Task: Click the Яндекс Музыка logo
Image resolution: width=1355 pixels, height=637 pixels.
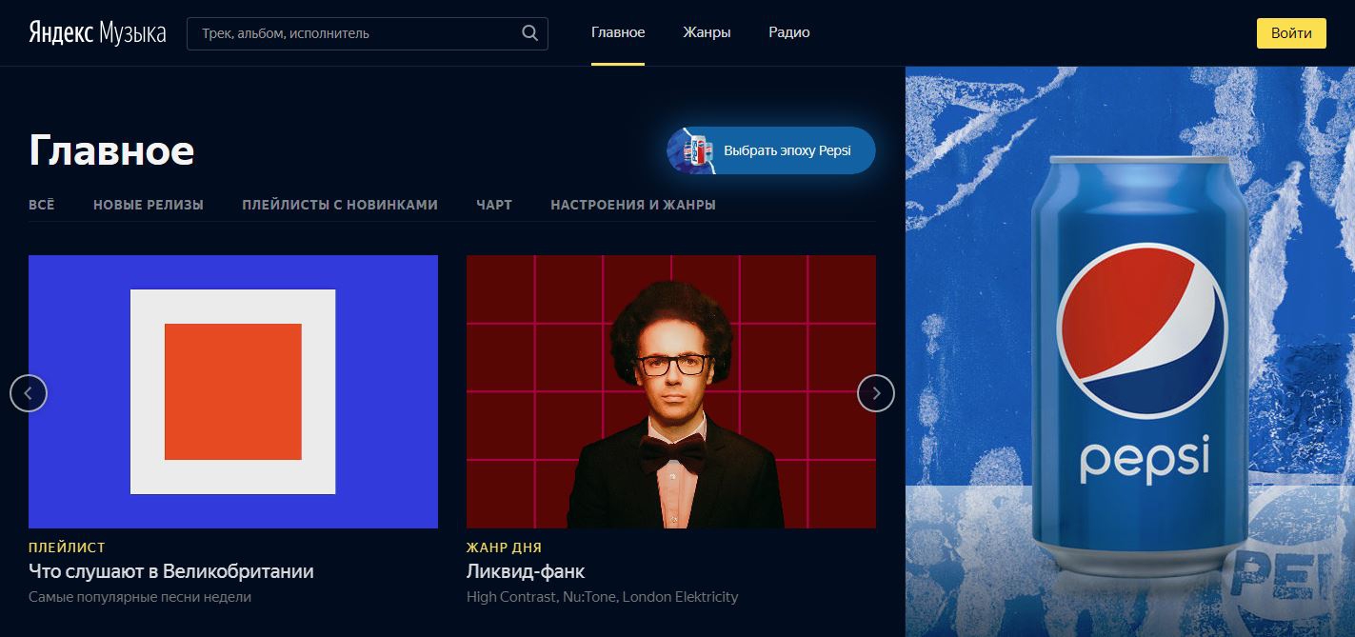Action: (97, 32)
